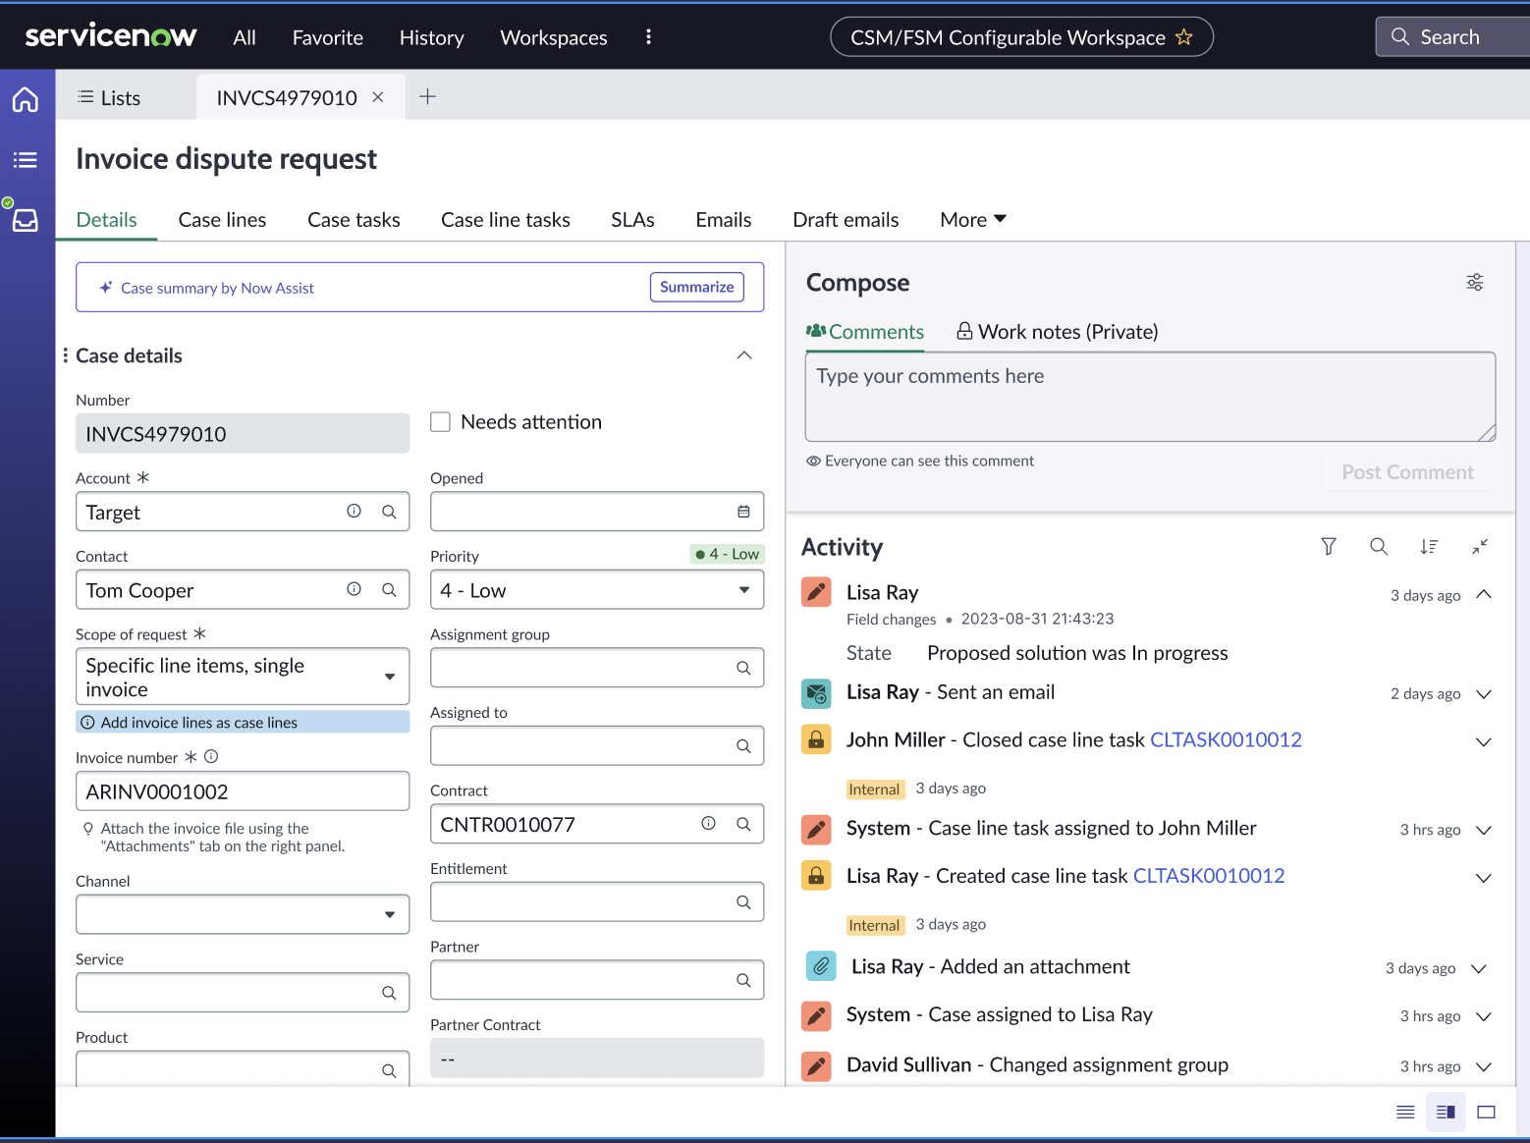Image resolution: width=1530 pixels, height=1143 pixels.
Task: Switch to the Emails tab
Action: pyautogui.click(x=724, y=220)
